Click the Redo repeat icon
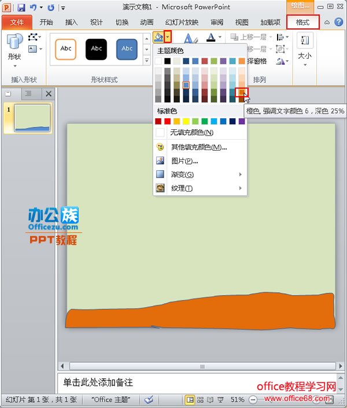The image size is (347, 408). 51,8
